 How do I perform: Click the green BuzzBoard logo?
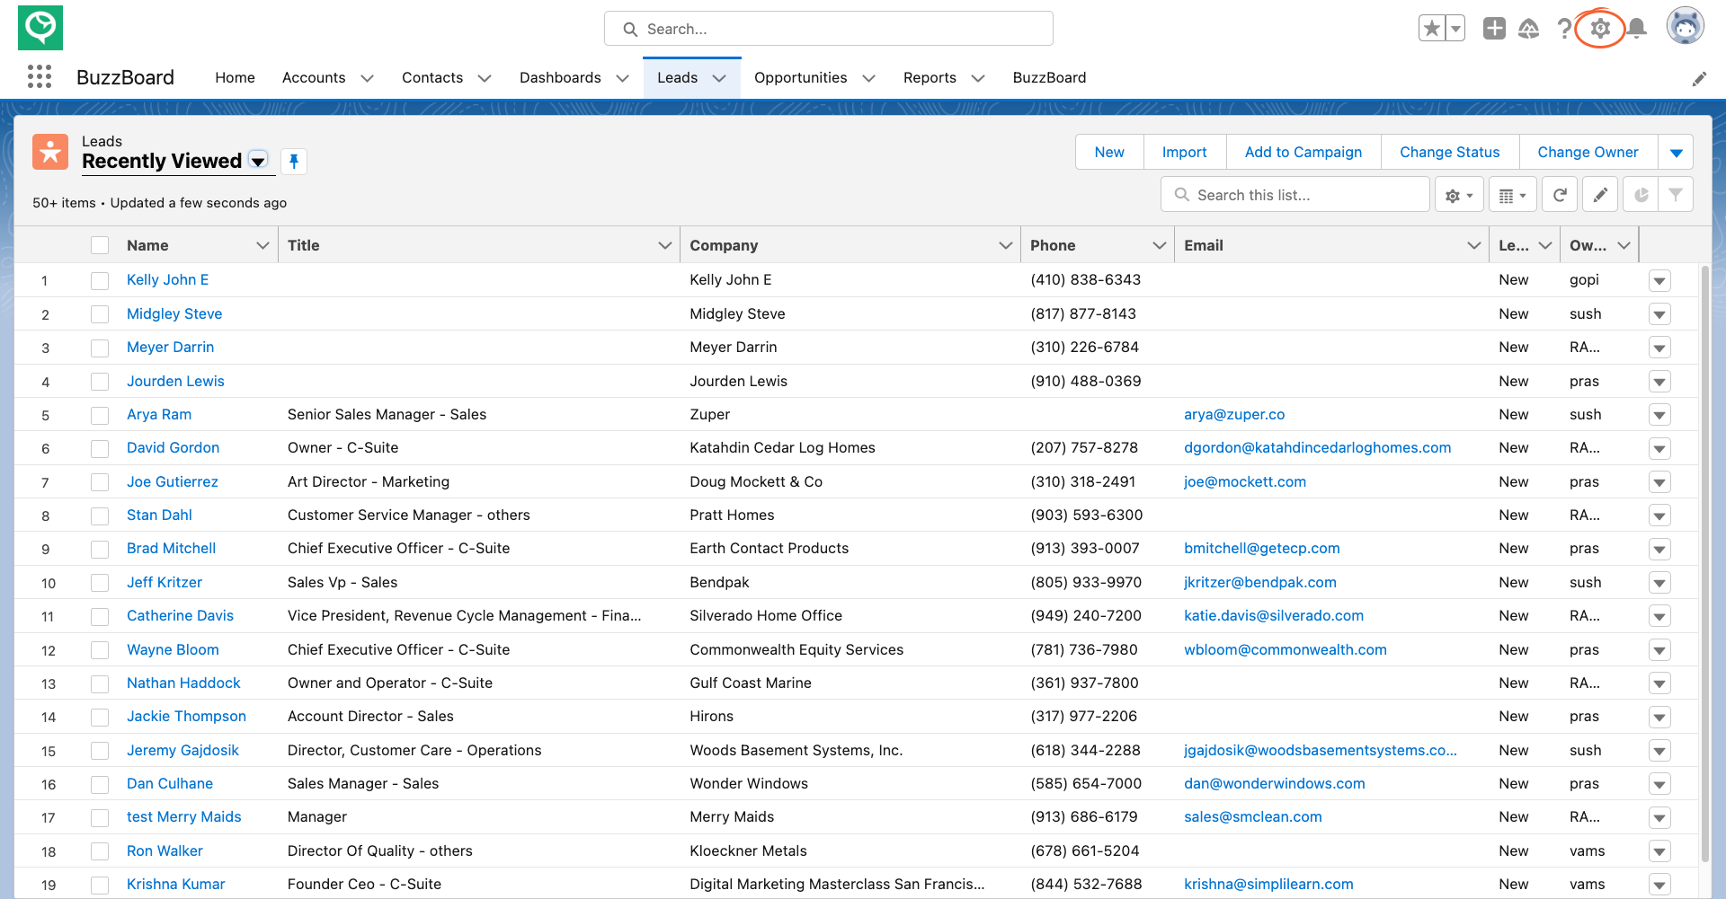point(40,28)
